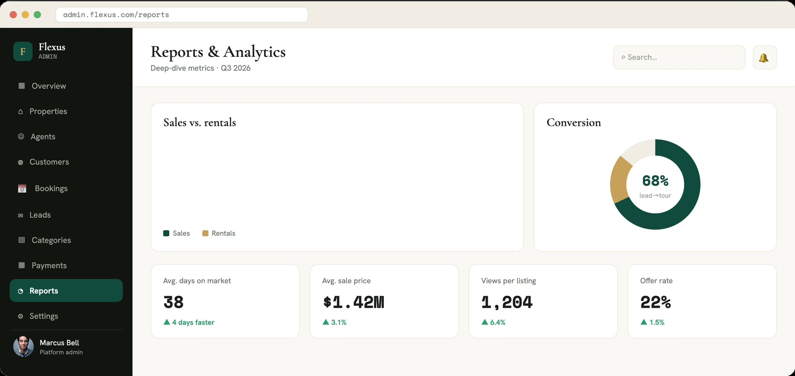Viewport: 795px width, 376px height.
Task: Click the Rentals legend label
Action: point(224,233)
